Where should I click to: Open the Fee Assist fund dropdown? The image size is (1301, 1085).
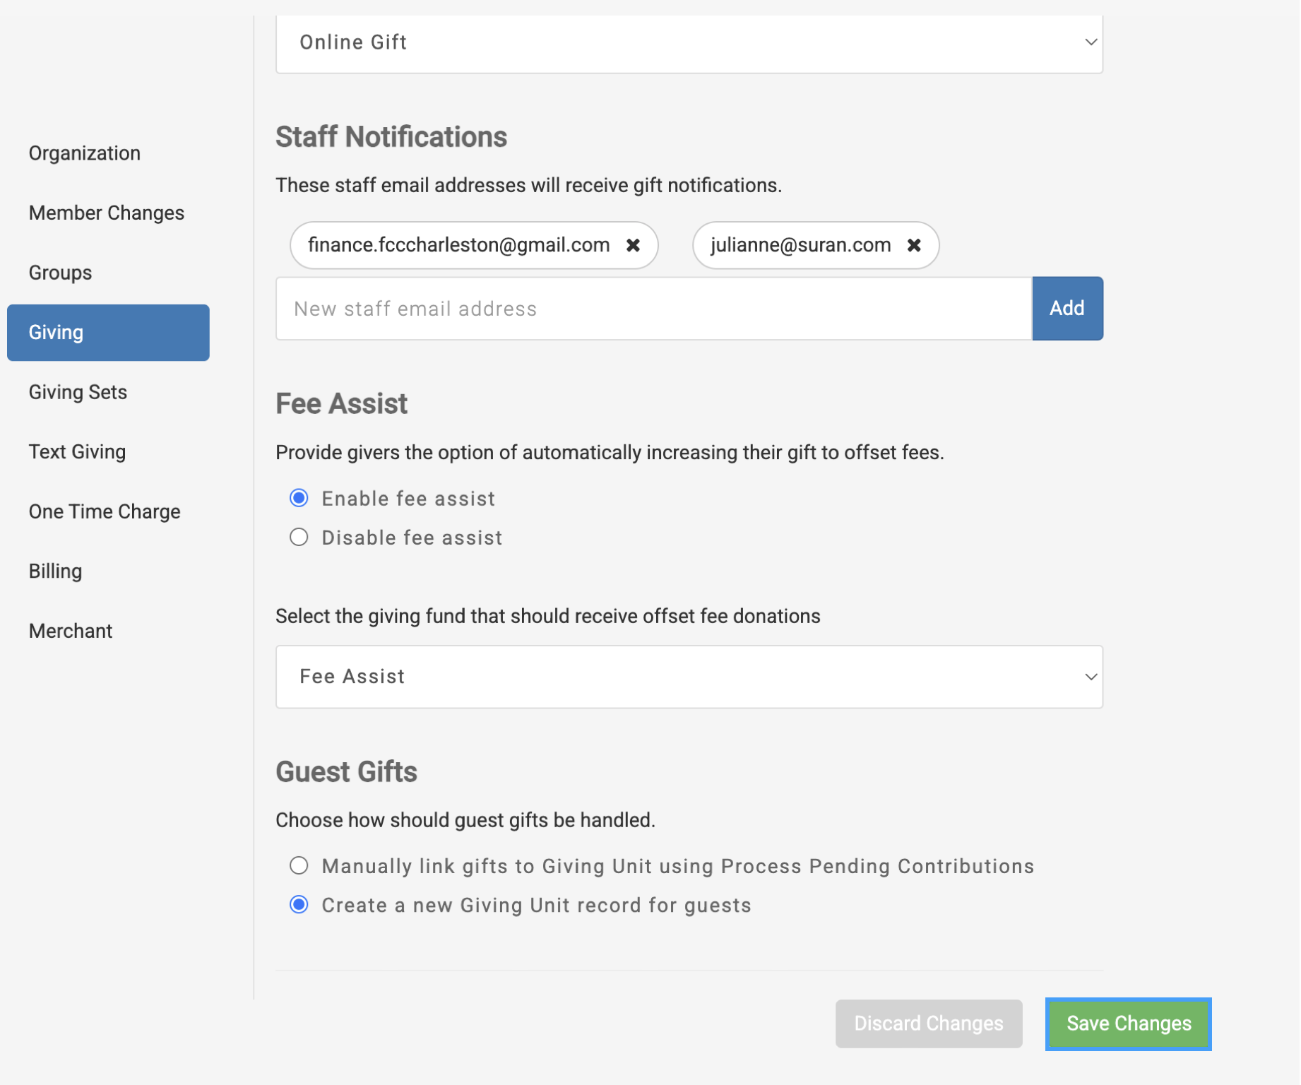(x=689, y=677)
